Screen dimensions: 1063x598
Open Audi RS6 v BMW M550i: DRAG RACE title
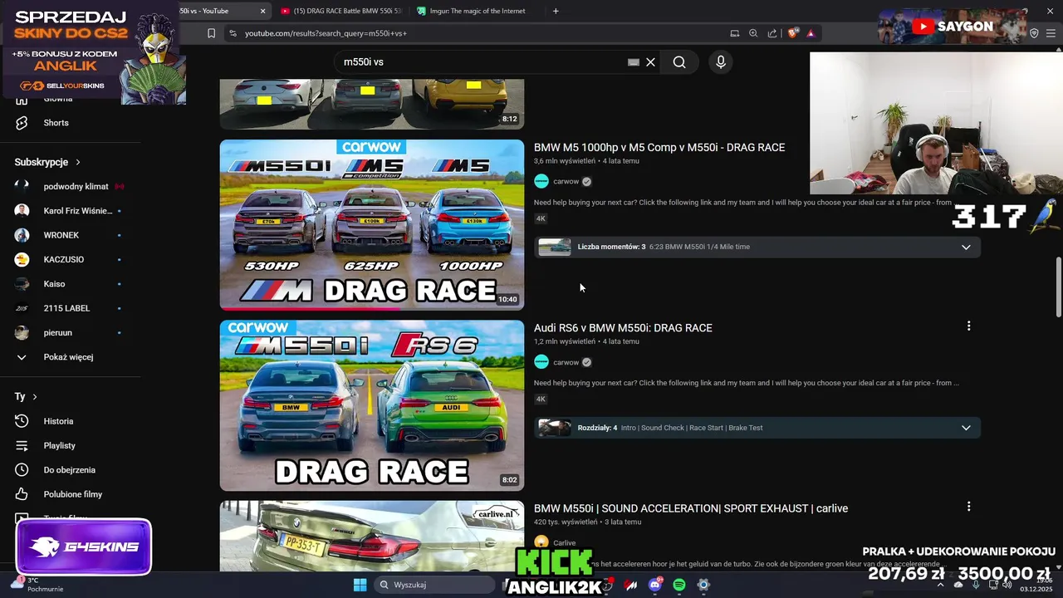[x=623, y=328]
